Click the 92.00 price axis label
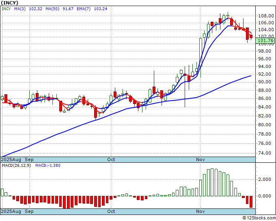 [265, 74]
